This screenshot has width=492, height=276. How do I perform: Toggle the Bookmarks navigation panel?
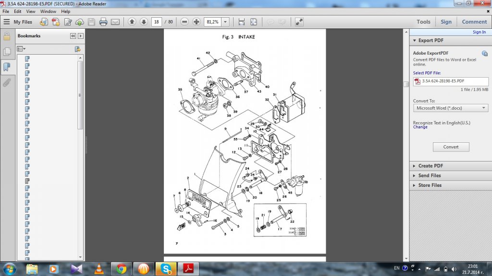(7, 67)
